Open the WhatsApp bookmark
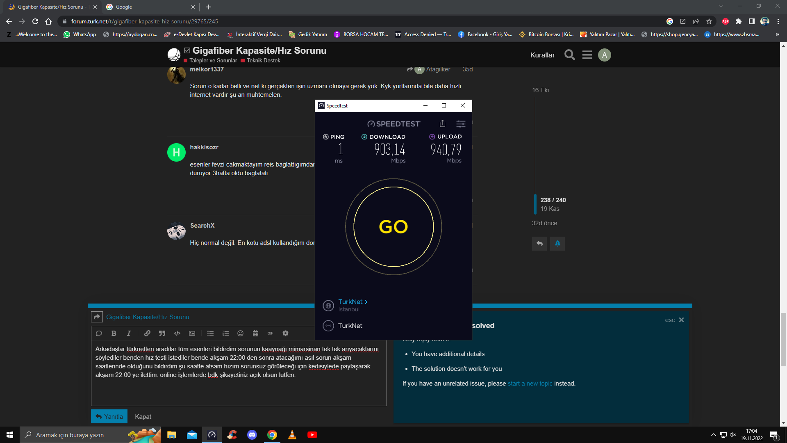Screen dimensions: 787x443 coord(80,34)
